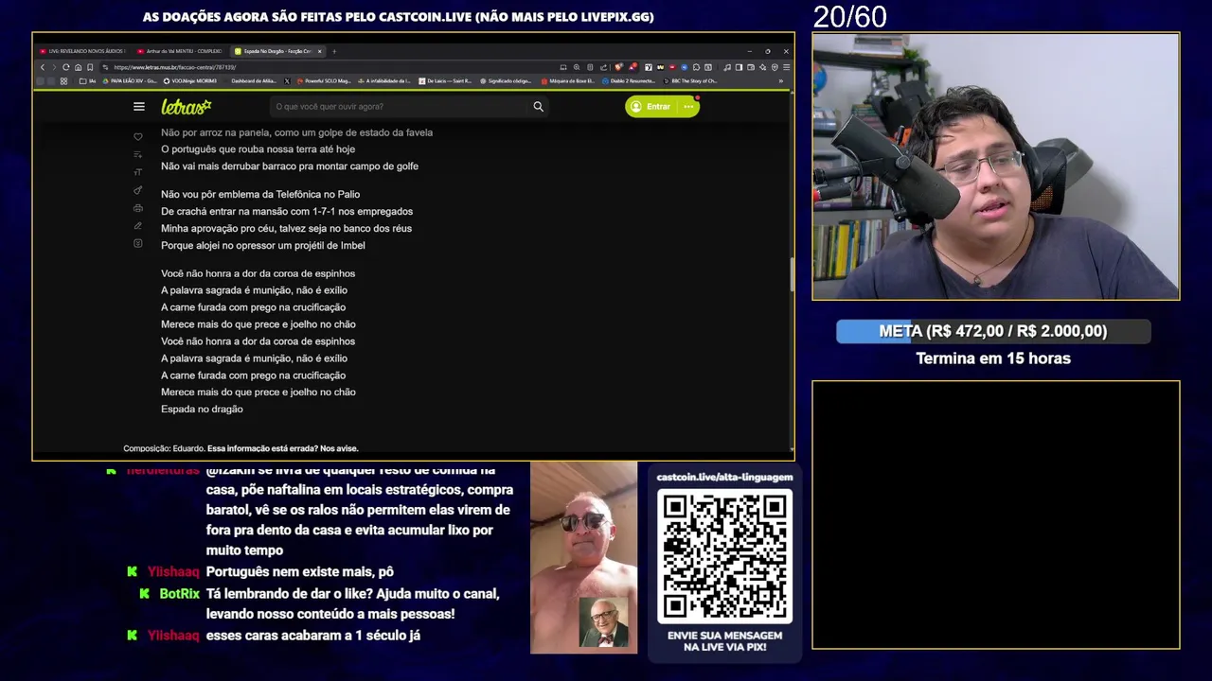Open the X bookmark icon

tap(287, 81)
